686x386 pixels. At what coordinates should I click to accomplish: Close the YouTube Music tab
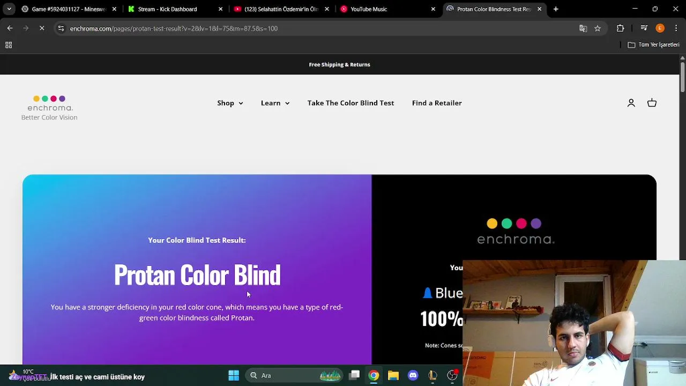(433, 9)
